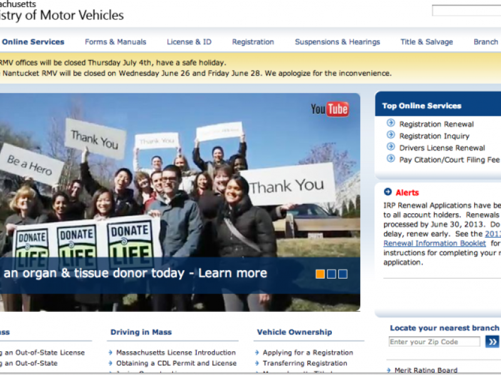501x375 pixels.
Task: Open the Registration Inquiry link
Action: click(434, 136)
